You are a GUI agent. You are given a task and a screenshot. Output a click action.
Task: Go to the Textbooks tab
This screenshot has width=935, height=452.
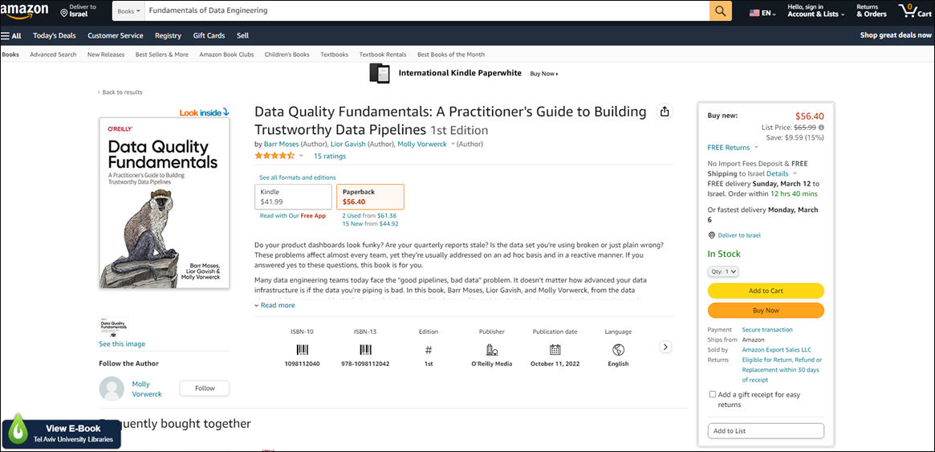pyautogui.click(x=334, y=55)
